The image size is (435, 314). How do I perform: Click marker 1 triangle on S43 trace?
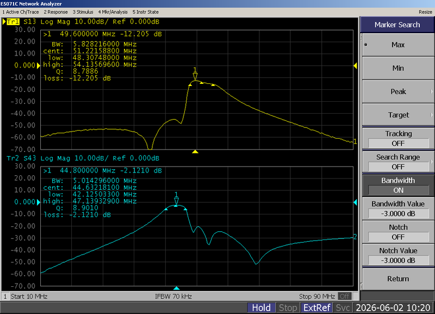pos(176,201)
